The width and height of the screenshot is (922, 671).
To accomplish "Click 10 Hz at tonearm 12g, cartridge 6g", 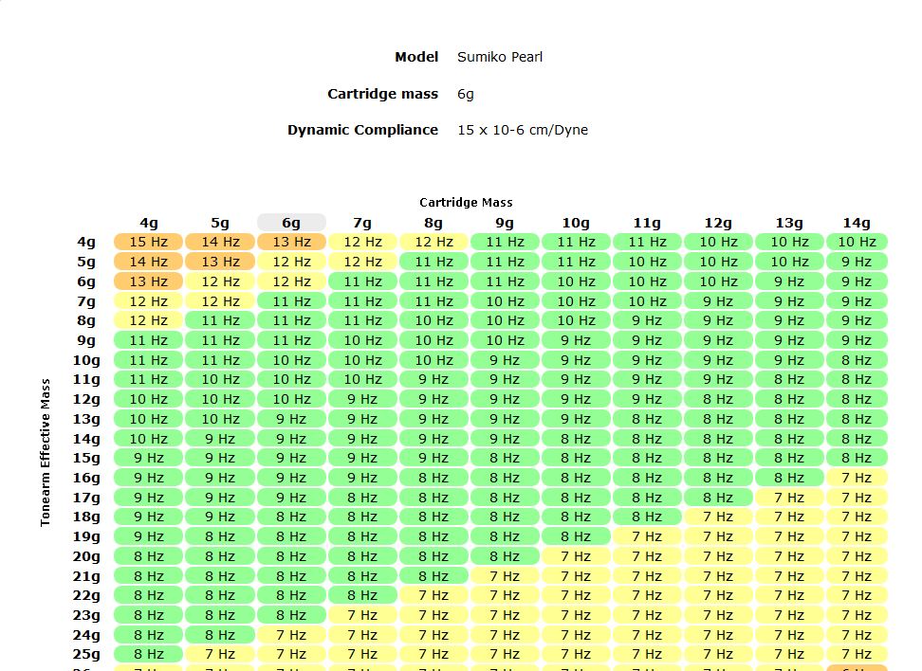I will [291, 400].
